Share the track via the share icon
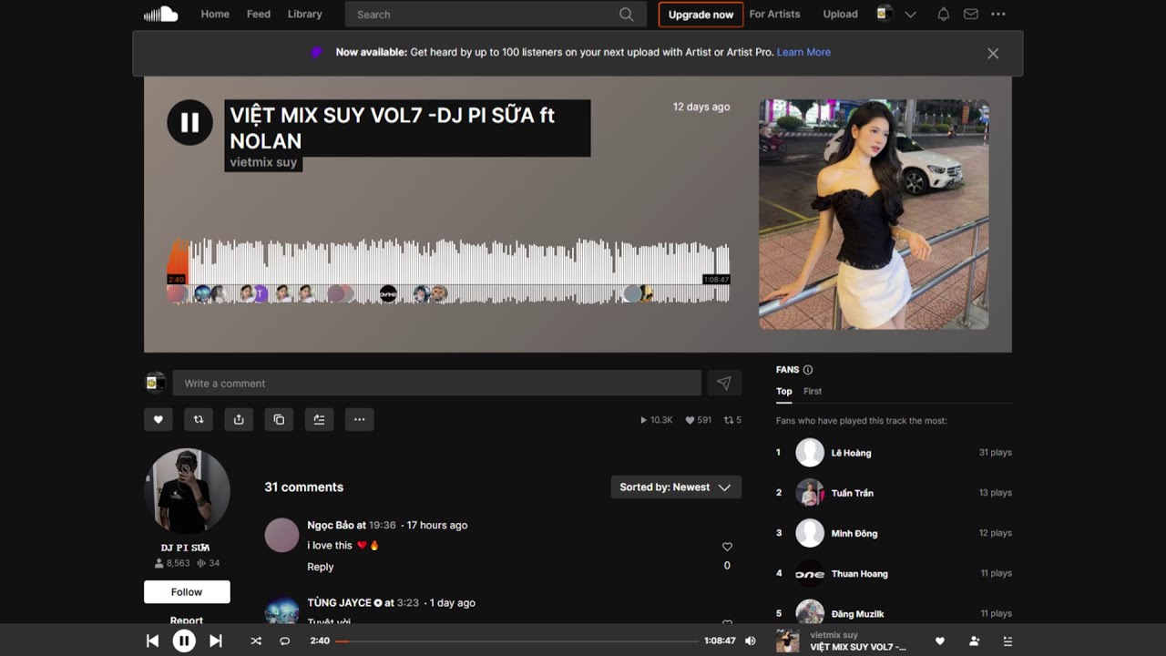 [x=239, y=419]
